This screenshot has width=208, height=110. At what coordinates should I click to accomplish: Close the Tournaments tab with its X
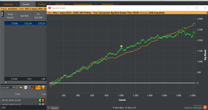pyautogui.click(x=117, y=4)
